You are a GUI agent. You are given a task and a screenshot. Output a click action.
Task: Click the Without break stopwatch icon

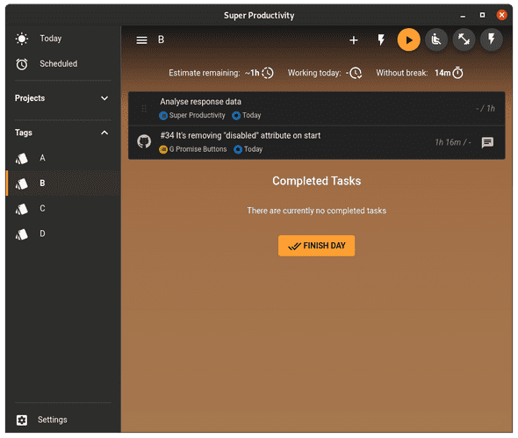coord(458,73)
